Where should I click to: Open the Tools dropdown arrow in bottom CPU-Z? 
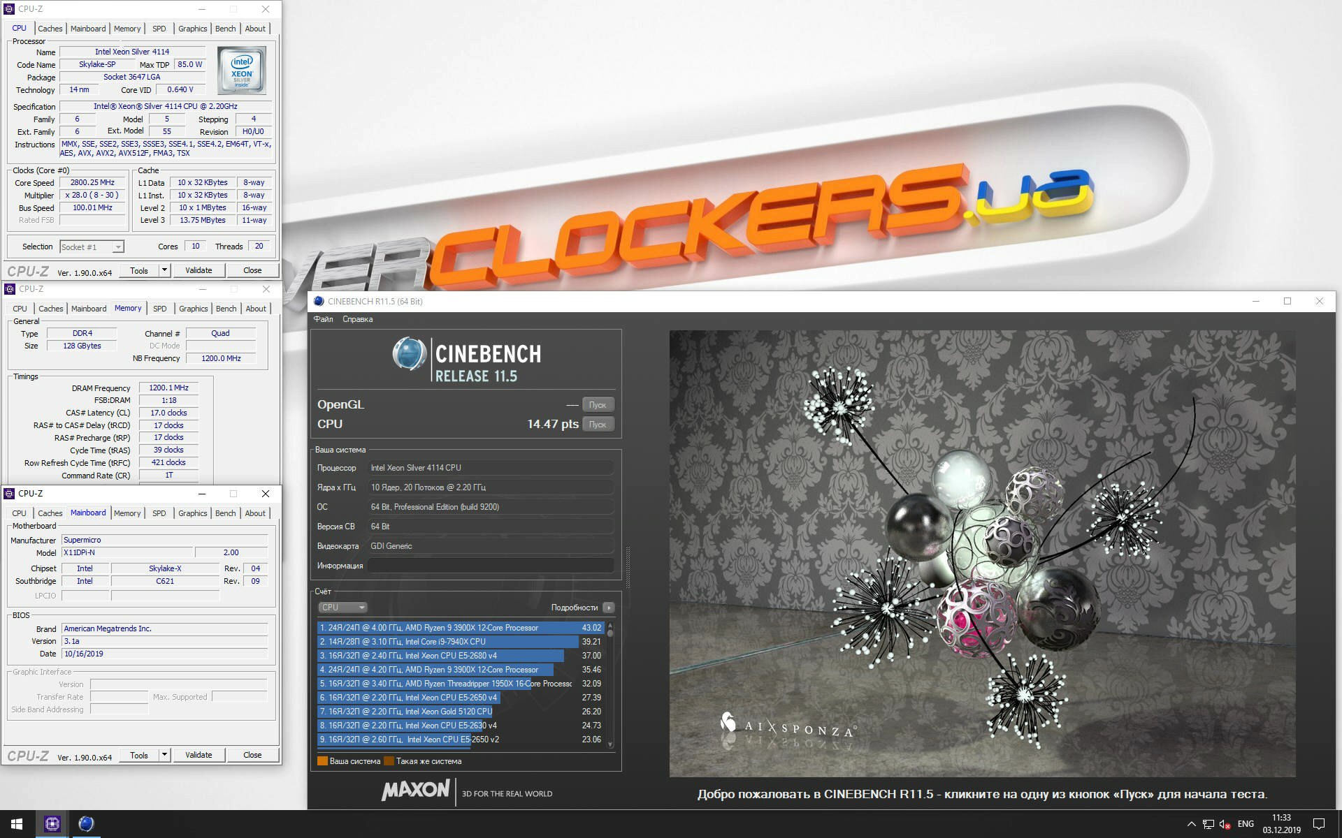[x=164, y=755]
